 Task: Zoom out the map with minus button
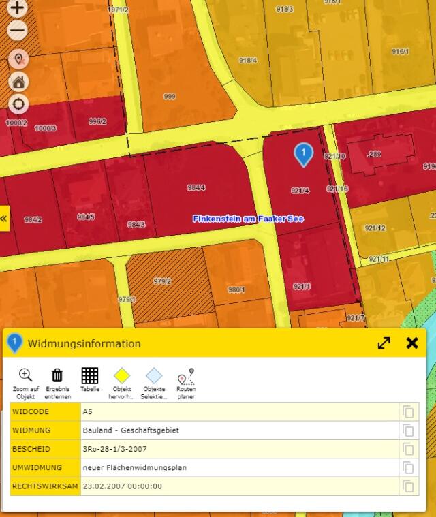18,31
